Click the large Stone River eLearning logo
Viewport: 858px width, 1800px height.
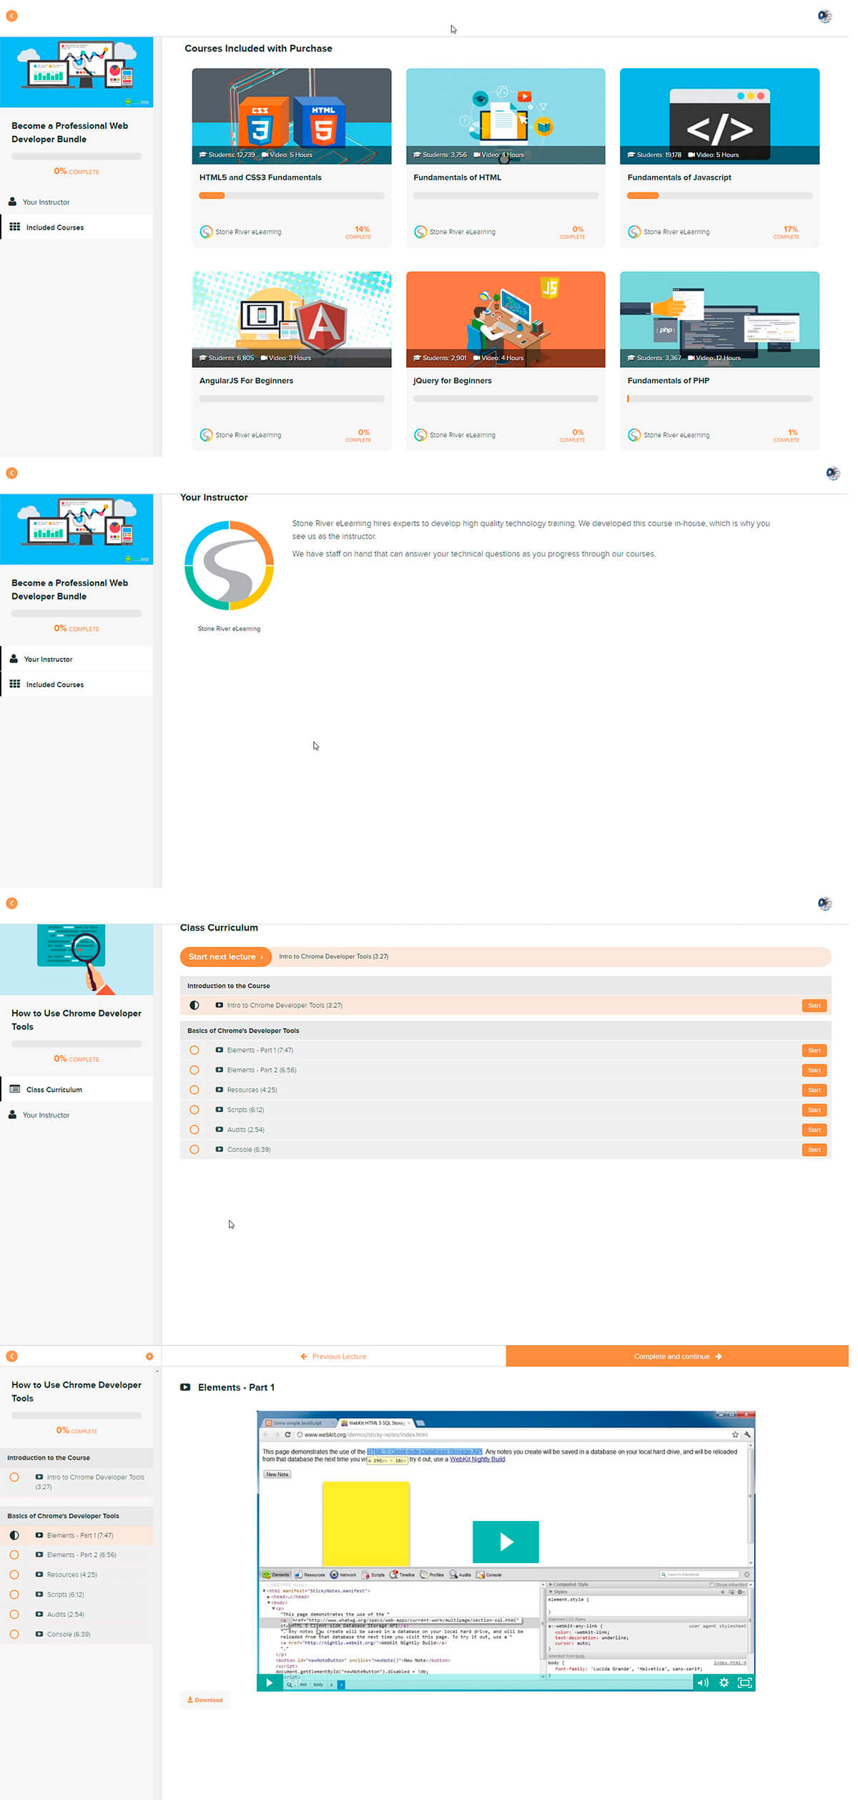[x=229, y=565]
